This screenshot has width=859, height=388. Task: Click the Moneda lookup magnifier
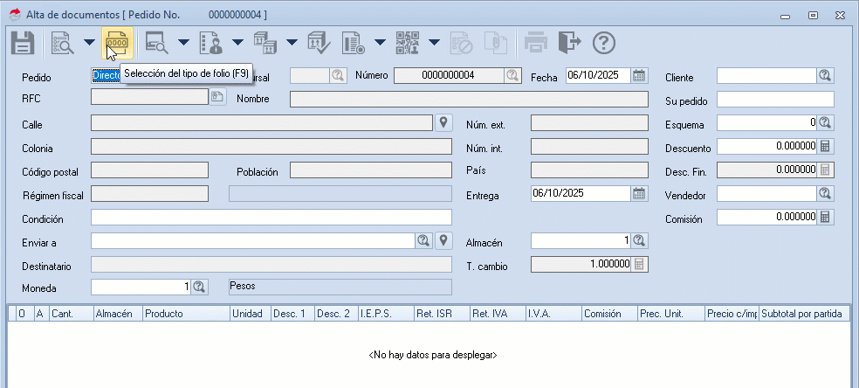[199, 287]
